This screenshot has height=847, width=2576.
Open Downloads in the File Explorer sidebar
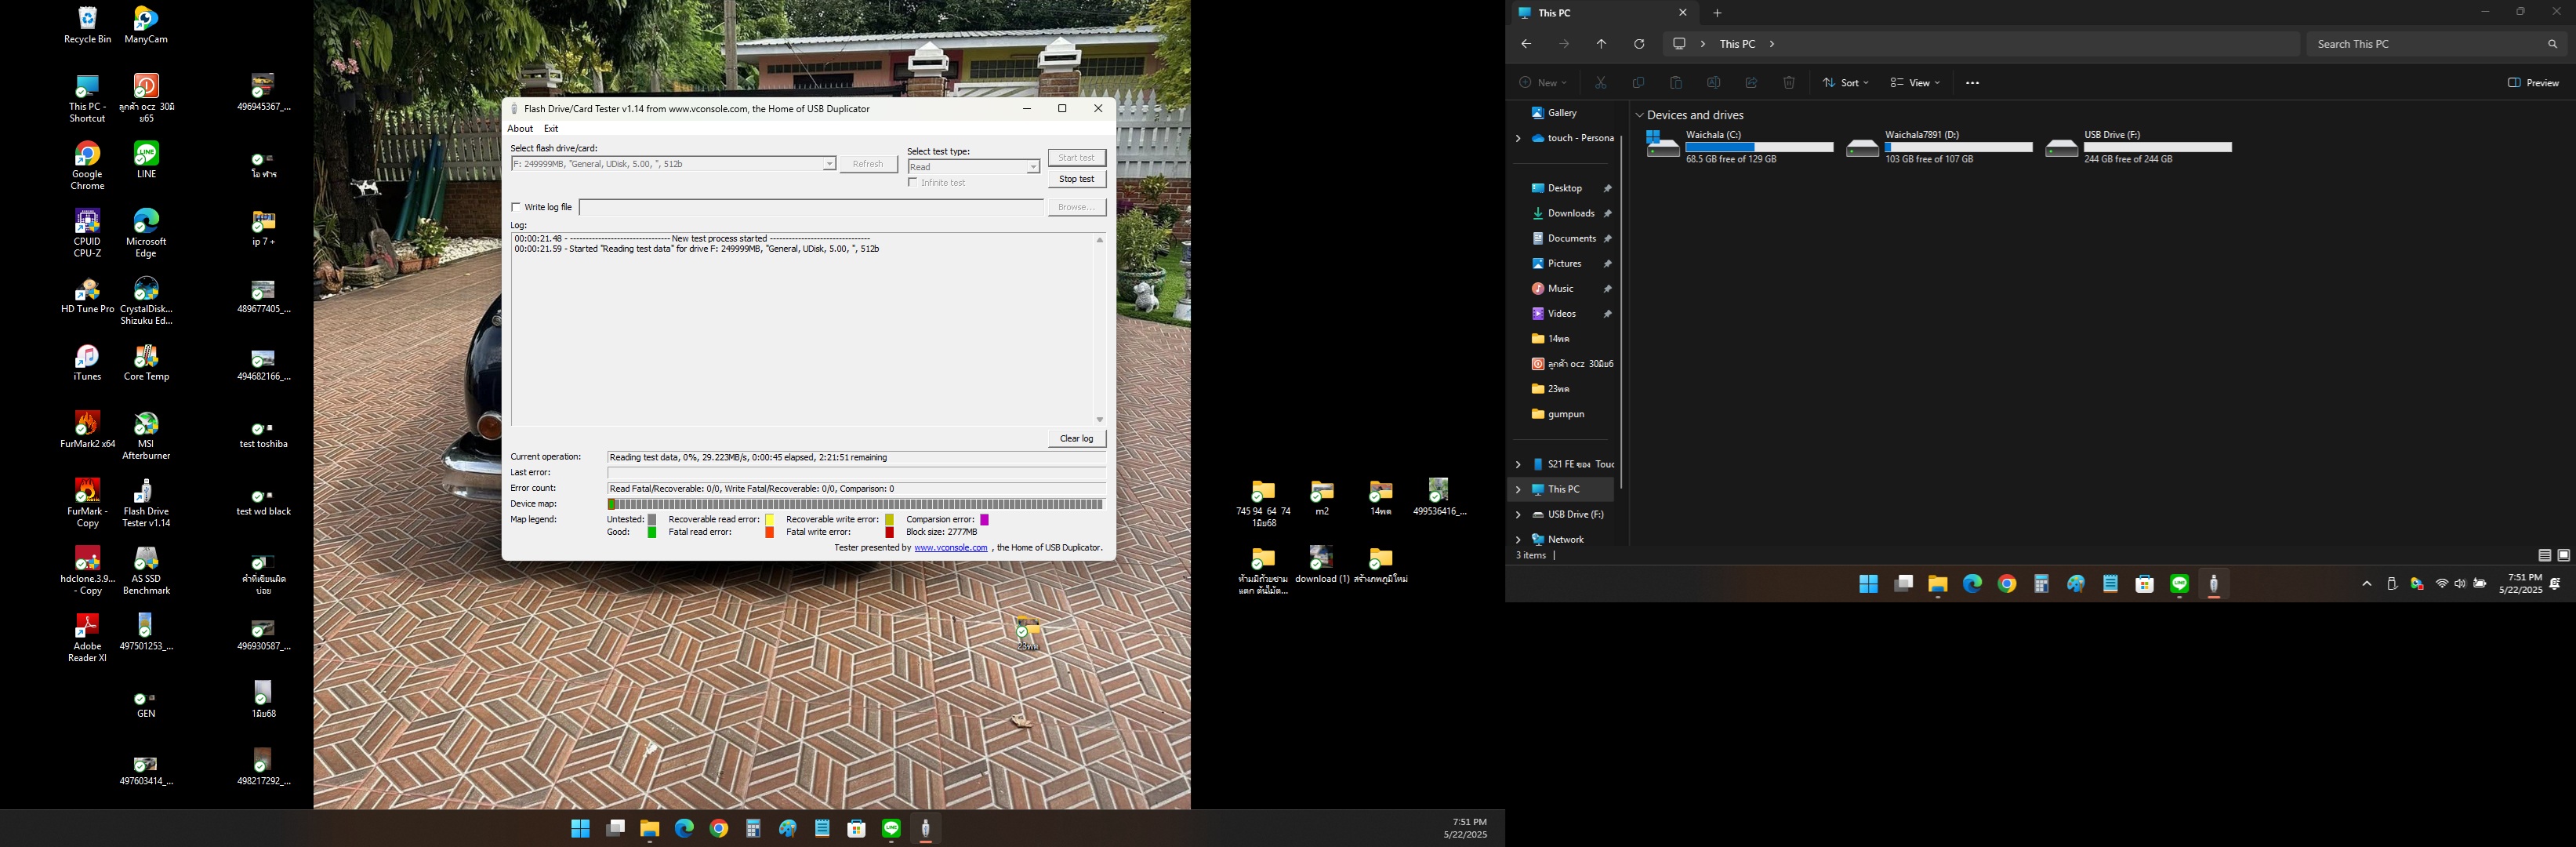coord(1570,213)
